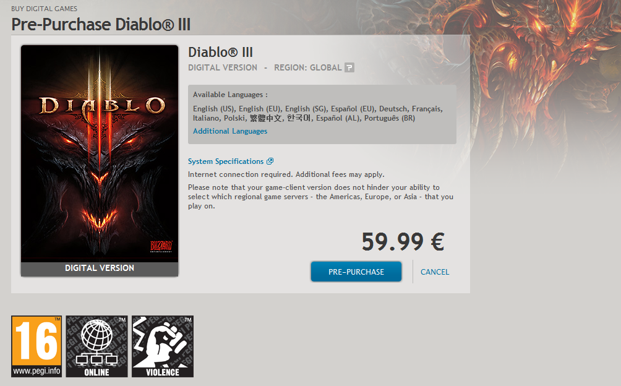Click the PEGI Violence descriptor icon
This screenshot has height=386, width=621.
(163, 346)
